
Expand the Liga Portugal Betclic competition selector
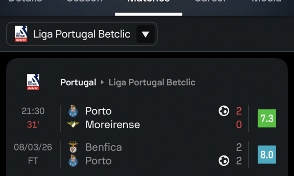coord(81,34)
